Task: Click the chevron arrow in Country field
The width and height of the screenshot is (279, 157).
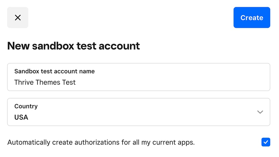Action: tap(260, 112)
